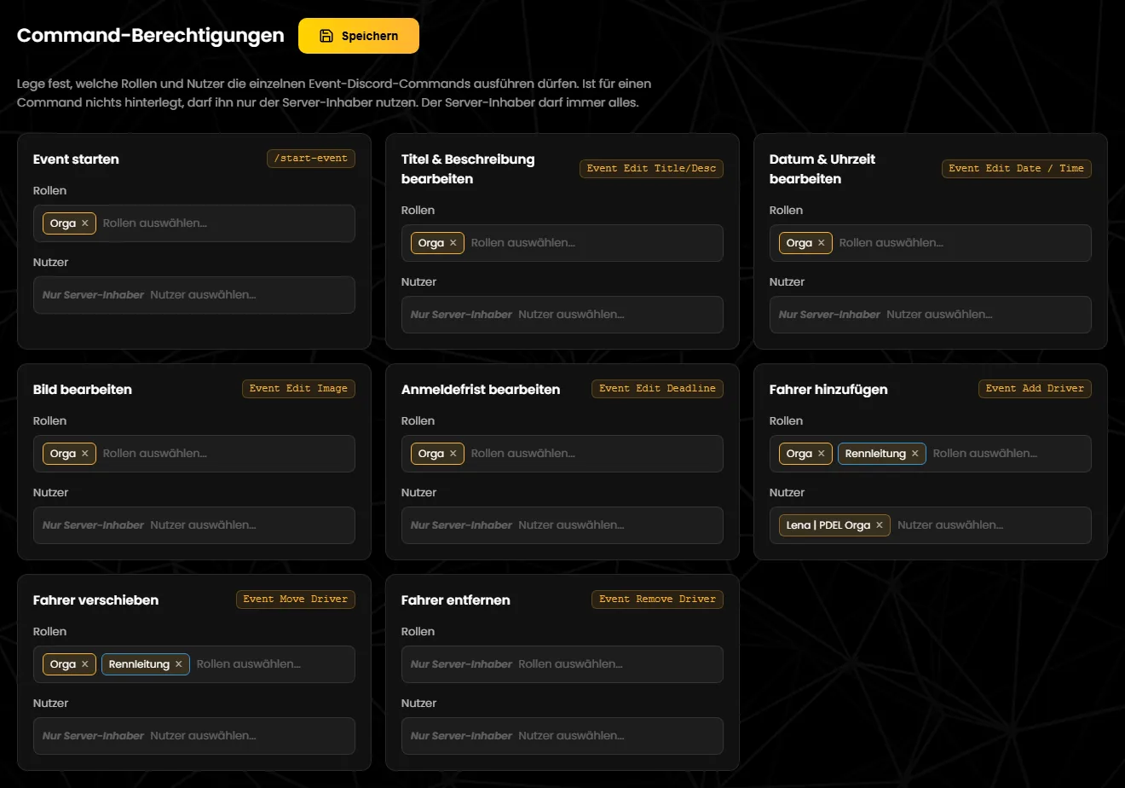The width and height of the screenshot is (1125, 788).
Task: Click the Event Edit Deadline badge
Action: click(x=657, y=389)
